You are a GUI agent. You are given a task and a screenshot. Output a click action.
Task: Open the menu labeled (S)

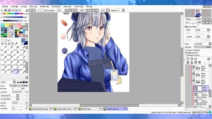pyautogui.click(x=44, y=7)
